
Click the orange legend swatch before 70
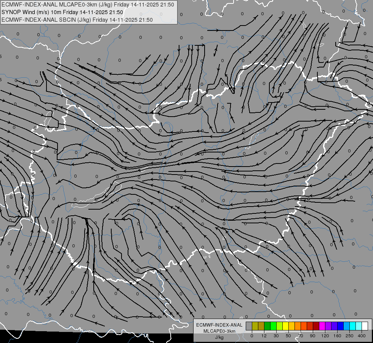point(298,326)
